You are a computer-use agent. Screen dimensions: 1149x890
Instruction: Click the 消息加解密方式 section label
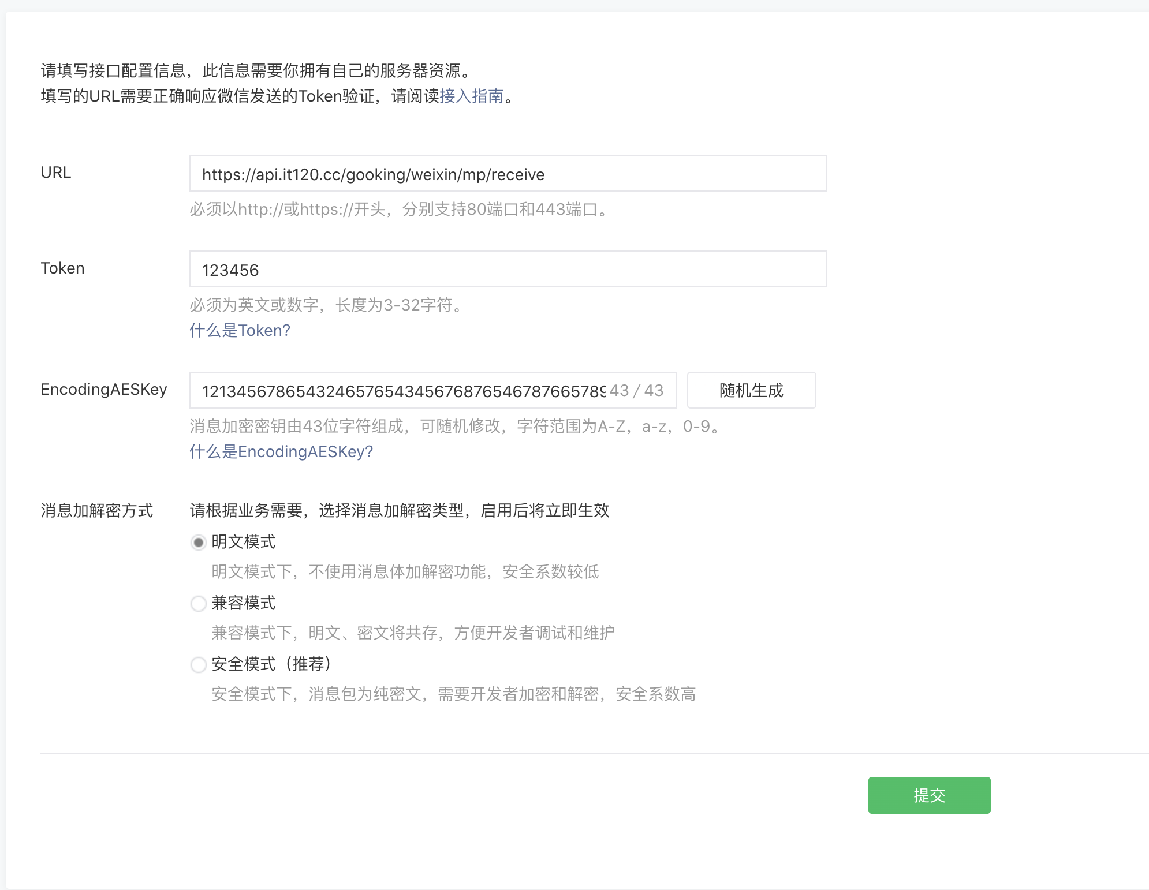coord(96,511)
